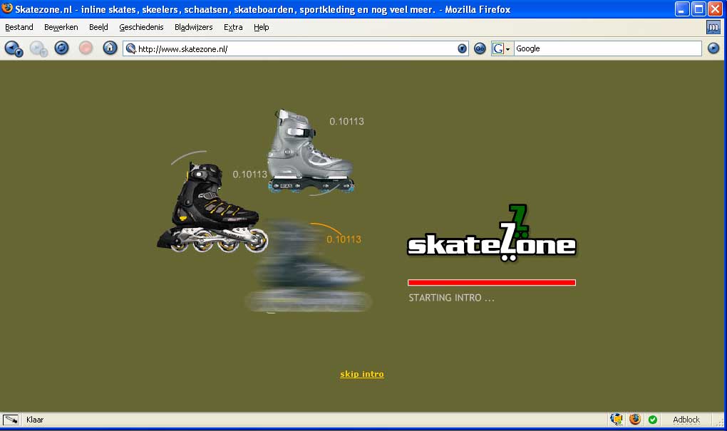Open the address bar history dropdown

[462, 48]
